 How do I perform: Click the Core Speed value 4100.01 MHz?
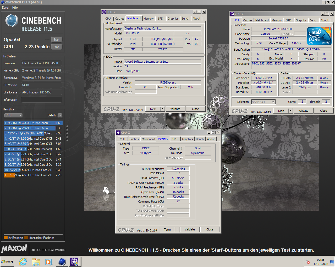[263, 78]
